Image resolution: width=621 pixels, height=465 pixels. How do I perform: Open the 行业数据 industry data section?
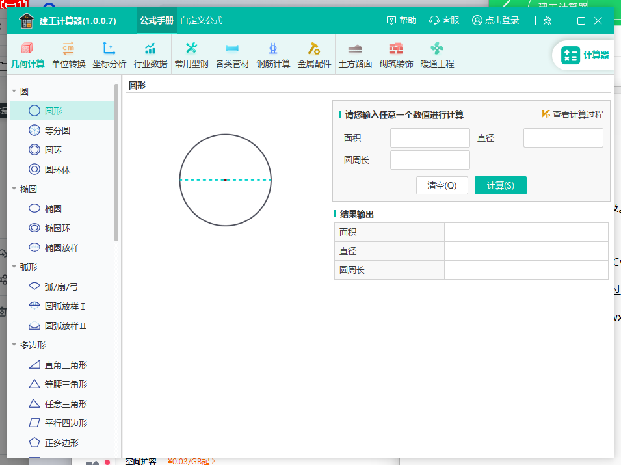pyautogui.click(x=150, y=55)
